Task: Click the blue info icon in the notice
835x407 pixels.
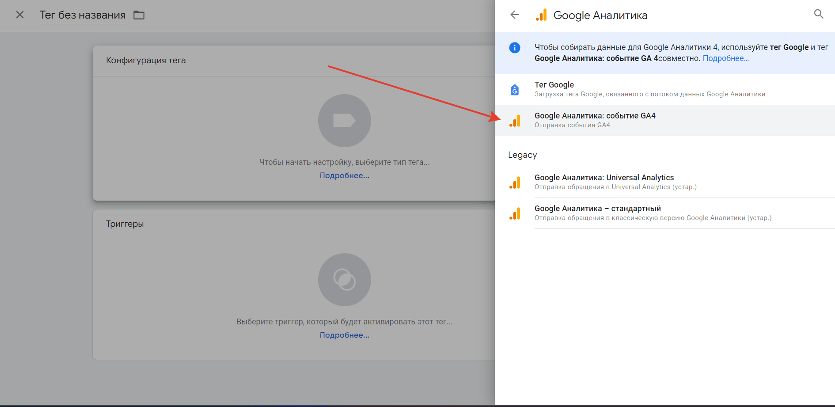Action: click(515, 48)
